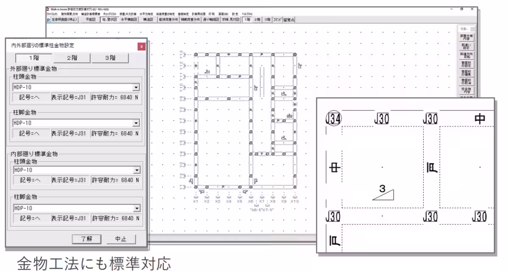Open 部屋仕様内容 in the right sidebar
Screen dimensions: 508x271
[466, 37]
